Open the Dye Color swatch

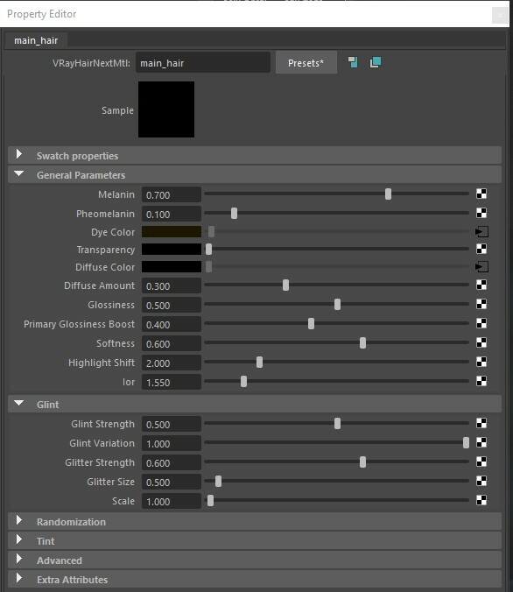(172, 232)
